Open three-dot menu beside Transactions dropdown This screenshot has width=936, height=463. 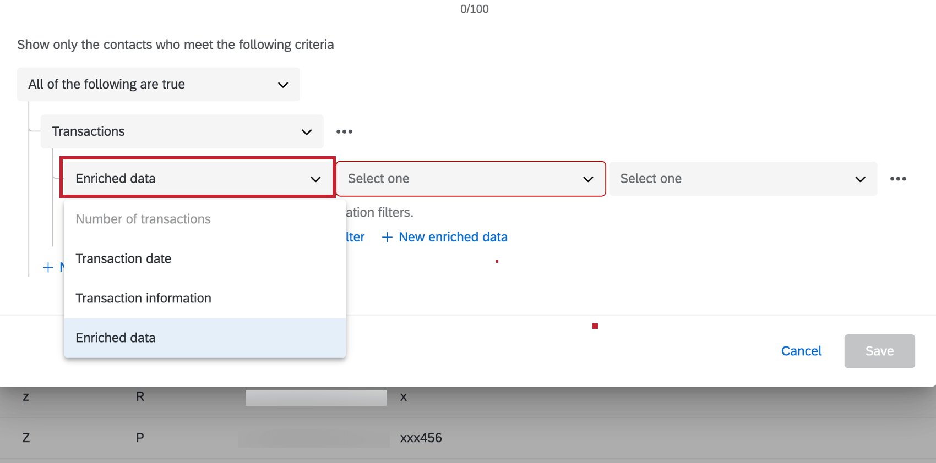(344, 132)
